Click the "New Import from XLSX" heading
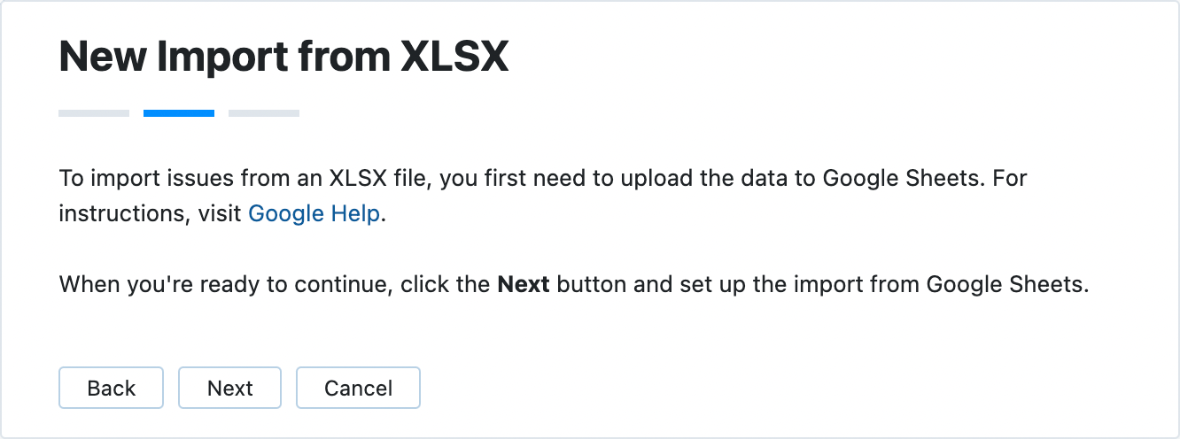This screenshot has height=439, width=1180. 283,57
